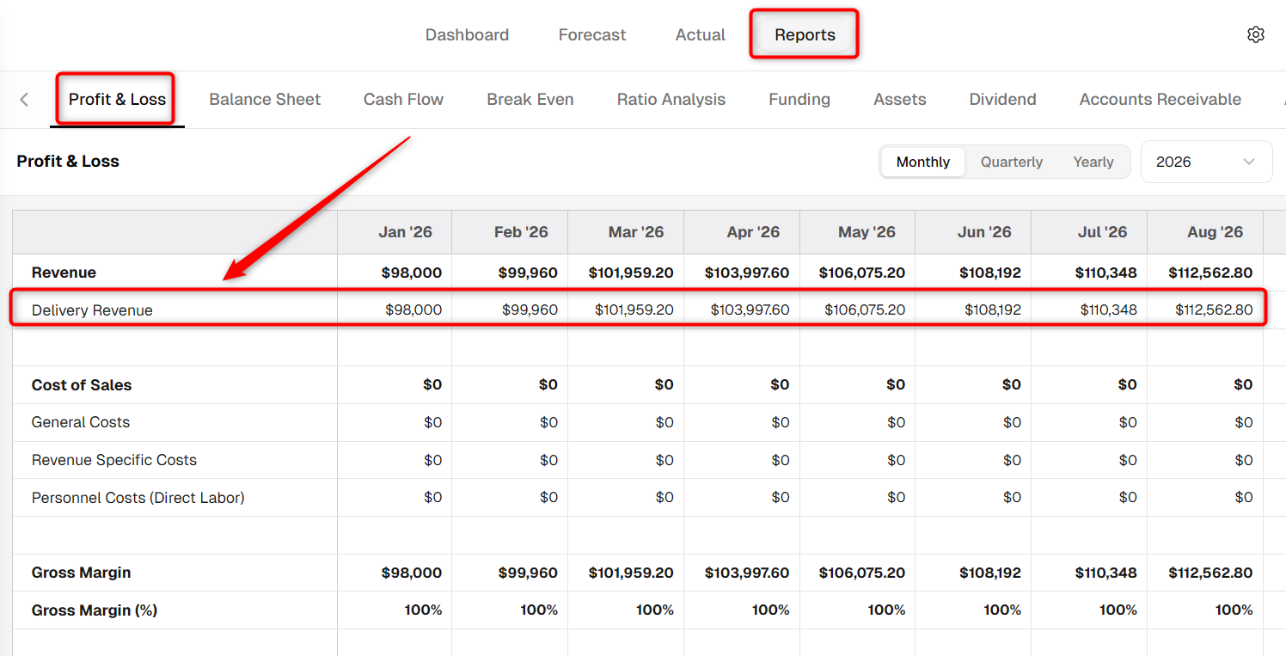
Task: Open the Break Even tab
Action: [530, 99]
